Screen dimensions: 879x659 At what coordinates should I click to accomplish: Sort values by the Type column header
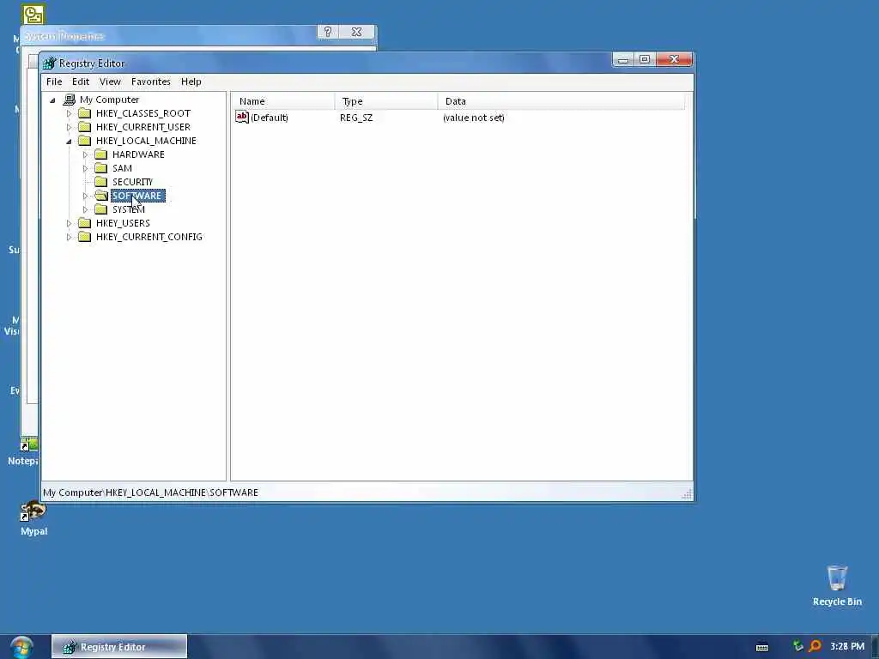point(385,101)
